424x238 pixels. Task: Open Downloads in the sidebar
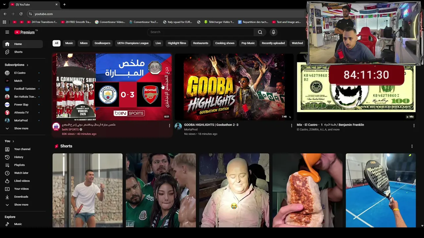coord(23,197)
